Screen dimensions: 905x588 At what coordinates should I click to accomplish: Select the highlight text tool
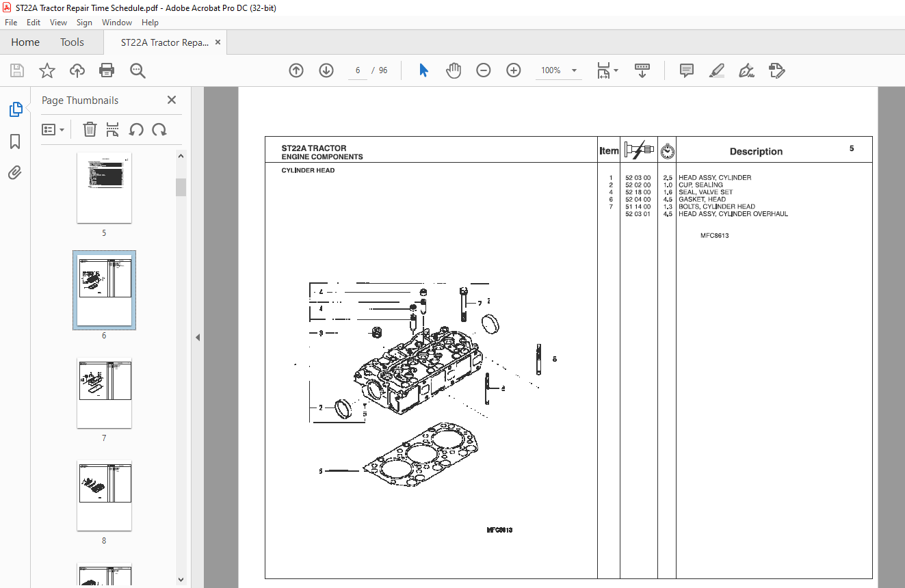pyautogui.click(x=717, y=70)
